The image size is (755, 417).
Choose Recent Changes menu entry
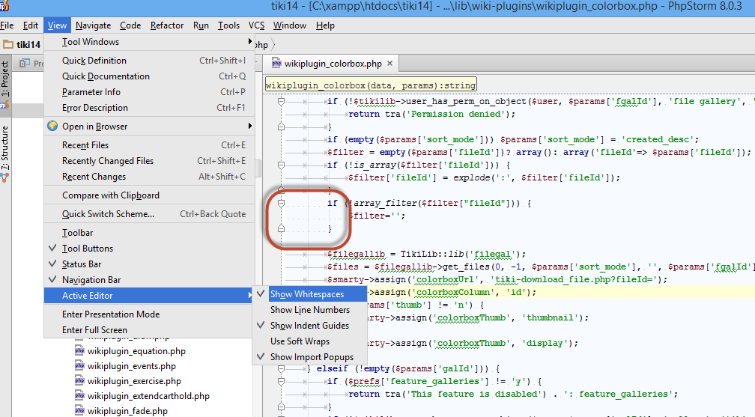point(149,177)
